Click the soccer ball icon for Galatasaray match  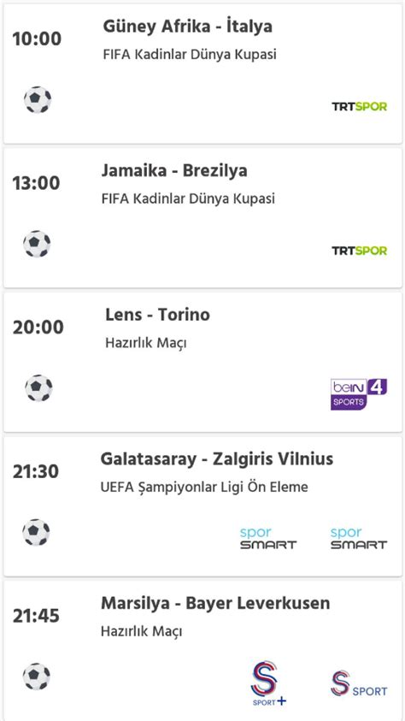[x=36, y=532]
